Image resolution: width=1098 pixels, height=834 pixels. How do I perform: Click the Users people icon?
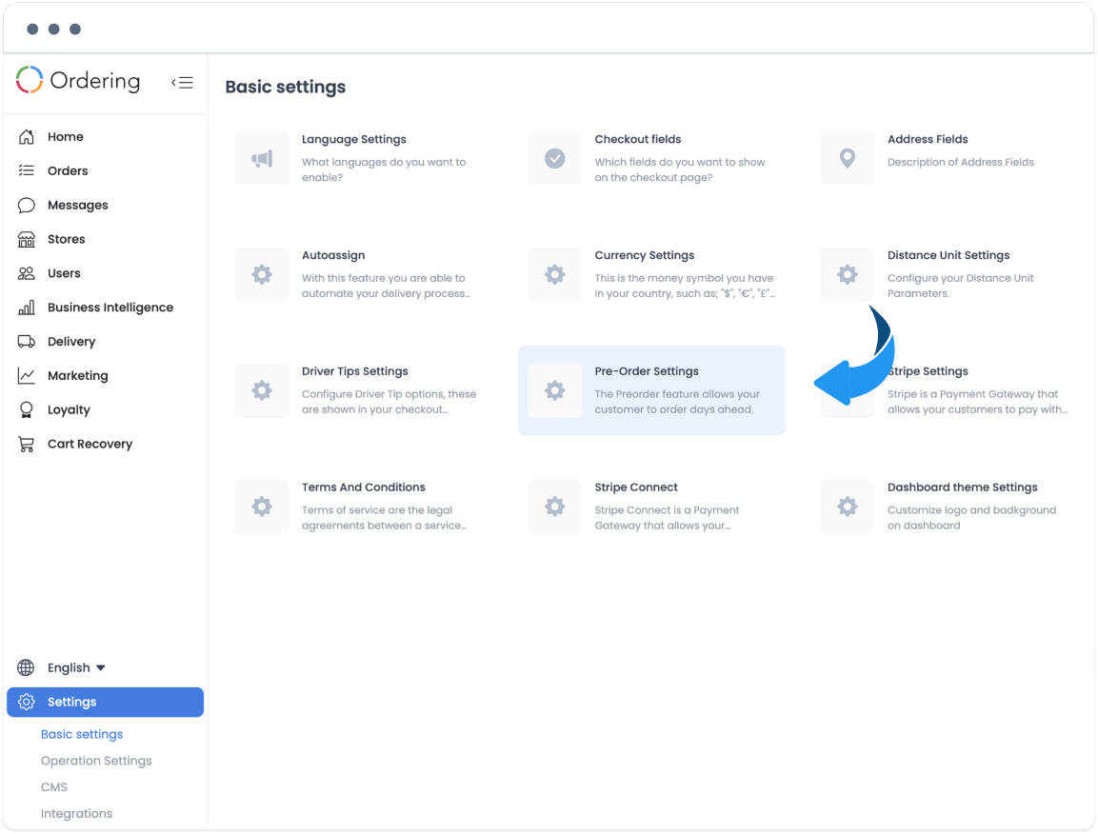(27, 273)
